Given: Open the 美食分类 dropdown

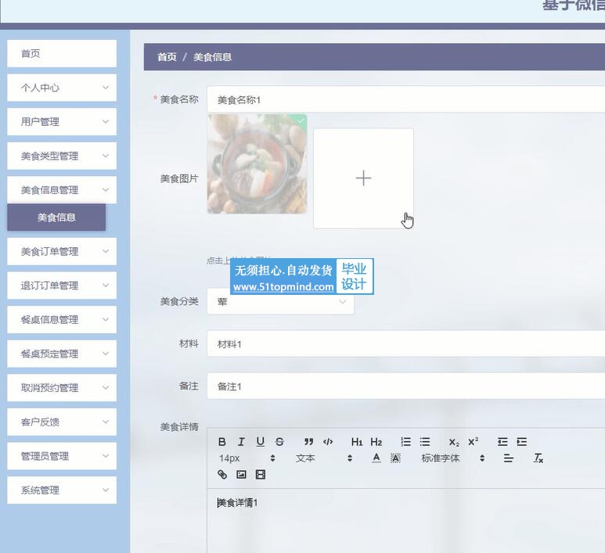Looking at the screenshot, I should click(280, 302).
